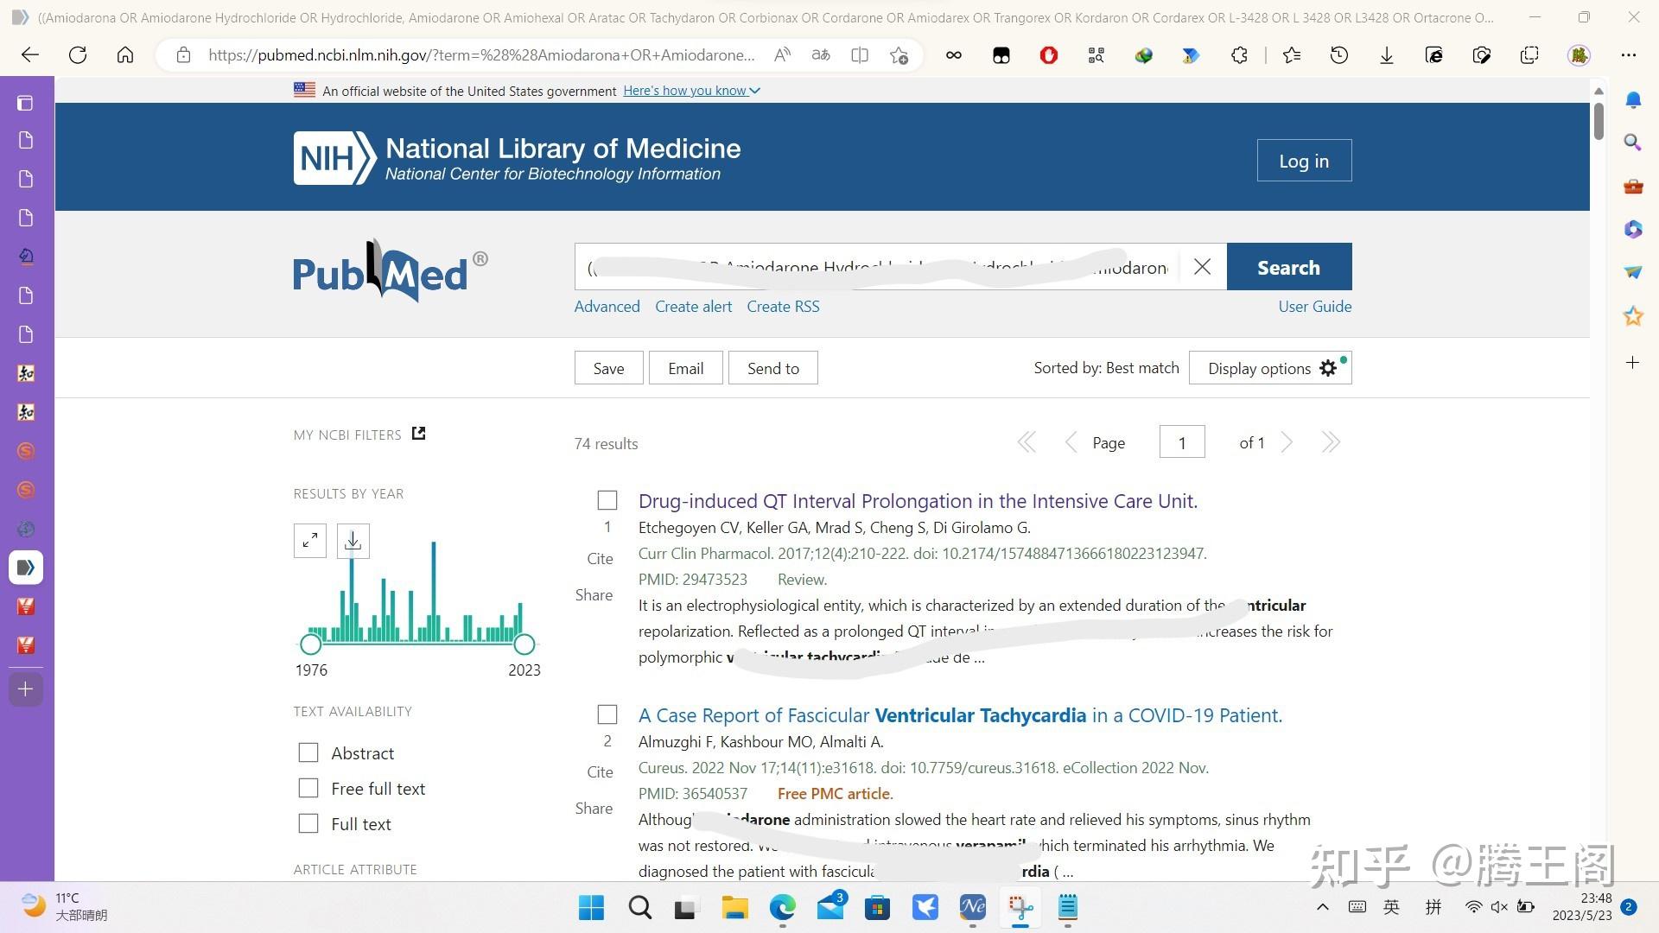
Task: Open sidebar notifications bell icon
Action: 1633,100
